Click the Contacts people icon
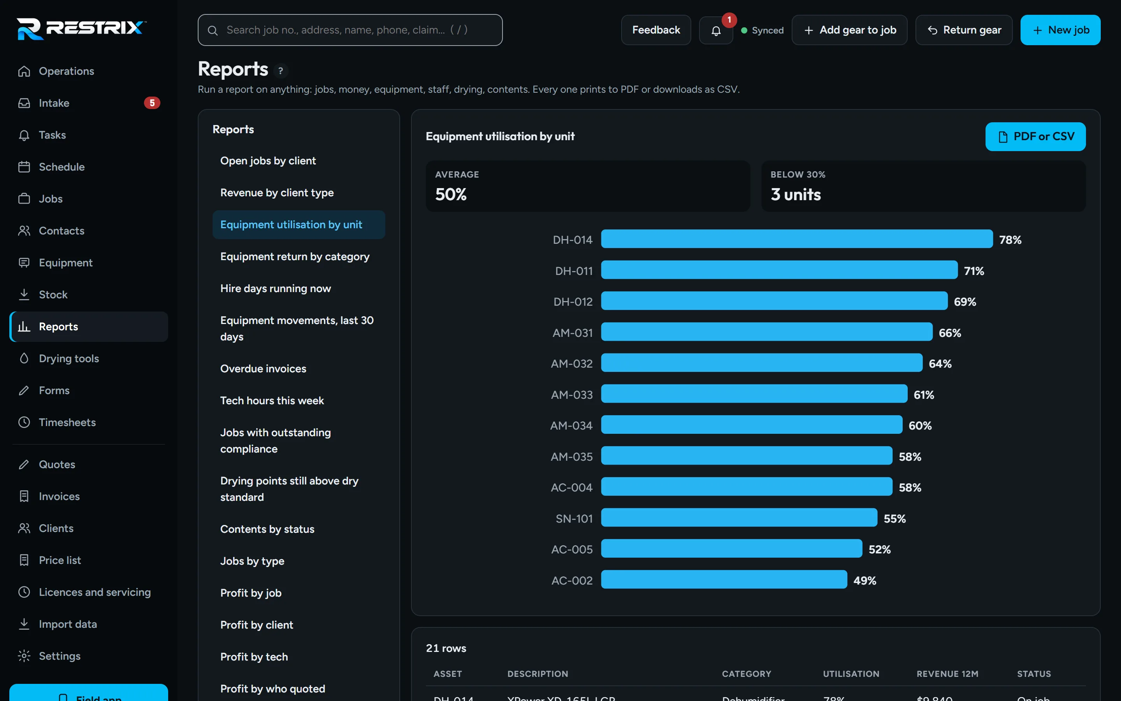Image resolution: width=1121 pixels, height=701 pixels. pos(24,231)
